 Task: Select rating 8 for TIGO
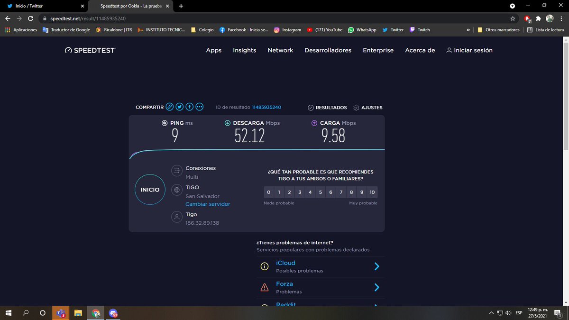pyautogui.click(x=351, y=192)
